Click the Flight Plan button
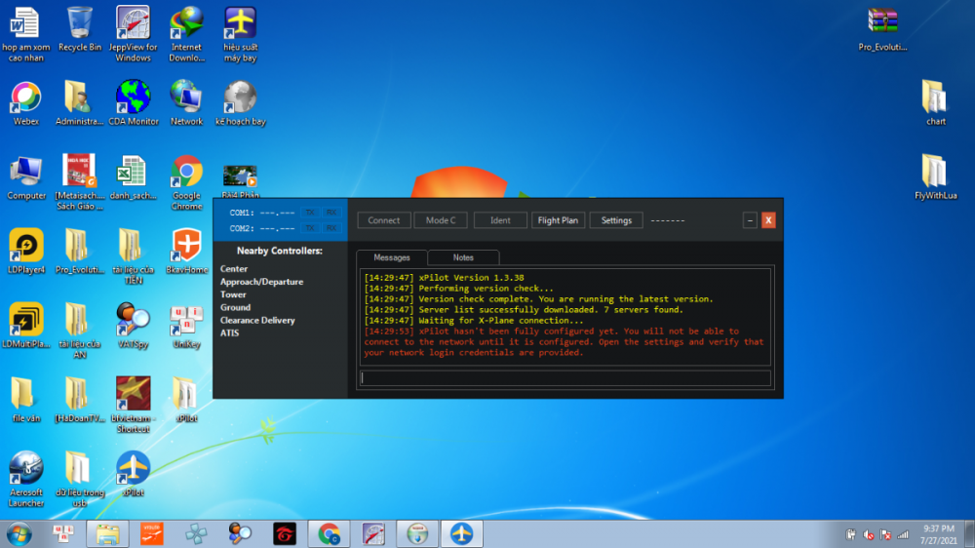Viewport: 975px width, 548px height. coord(558,220)
